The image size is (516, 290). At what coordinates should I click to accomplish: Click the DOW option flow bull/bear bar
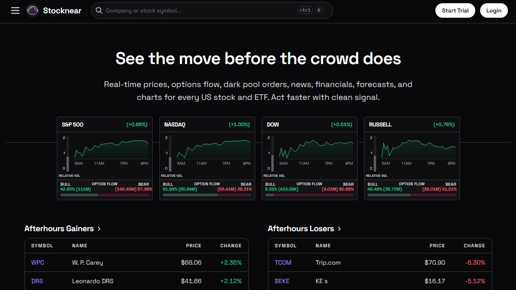310,195
